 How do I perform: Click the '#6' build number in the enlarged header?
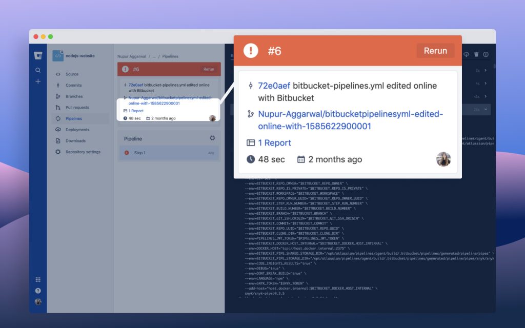pos(275,51)
